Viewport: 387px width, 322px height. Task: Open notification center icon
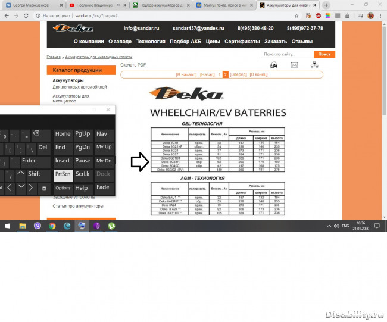click(x=377, y=226)
